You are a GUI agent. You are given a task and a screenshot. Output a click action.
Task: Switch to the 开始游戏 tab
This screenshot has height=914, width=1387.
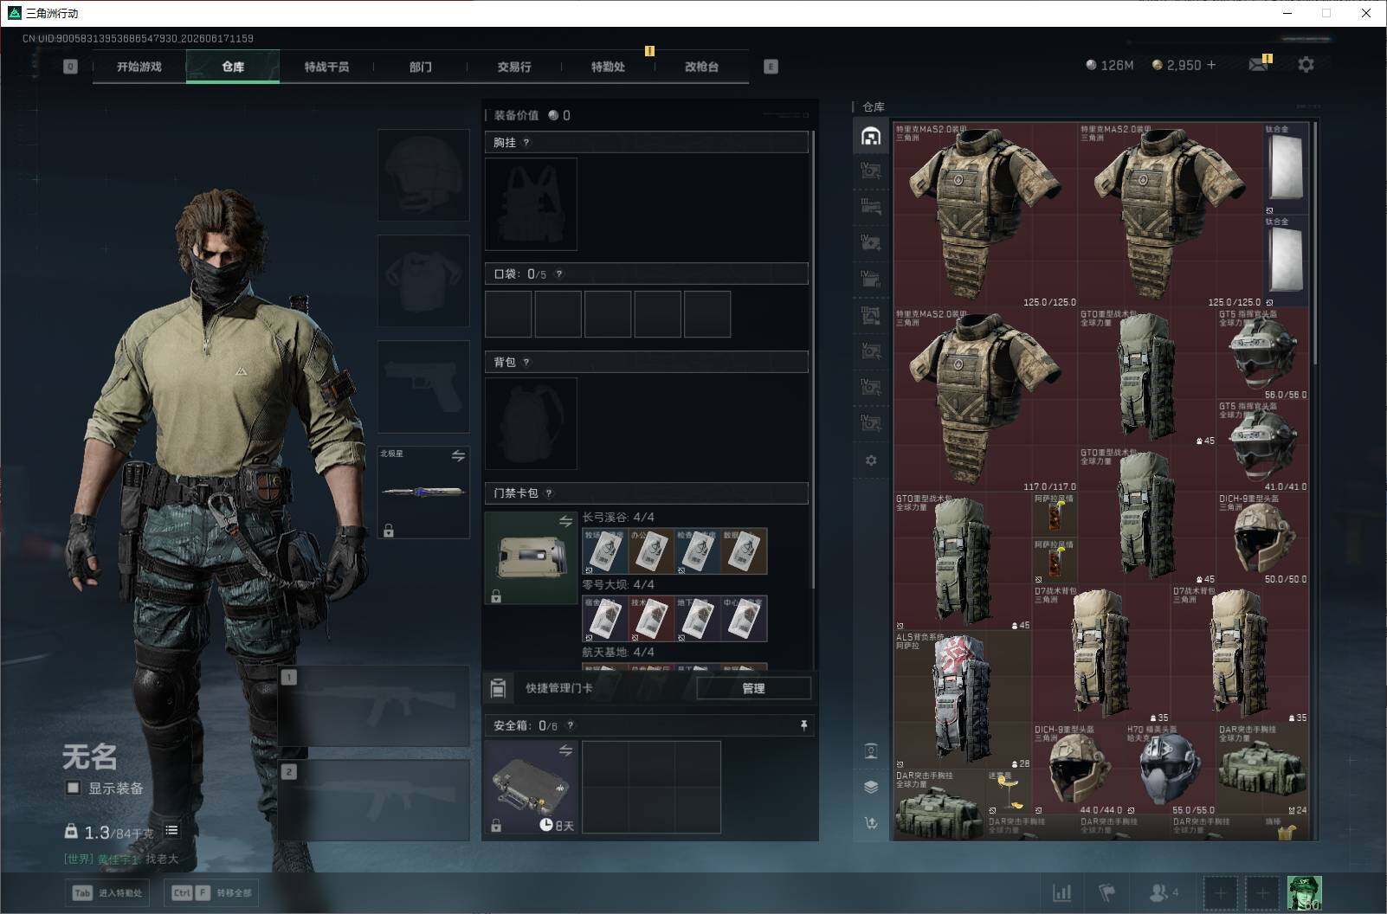click(139, 67)
